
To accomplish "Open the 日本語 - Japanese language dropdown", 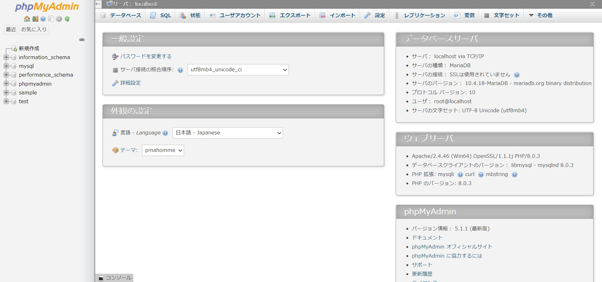I will coord(228,133).
